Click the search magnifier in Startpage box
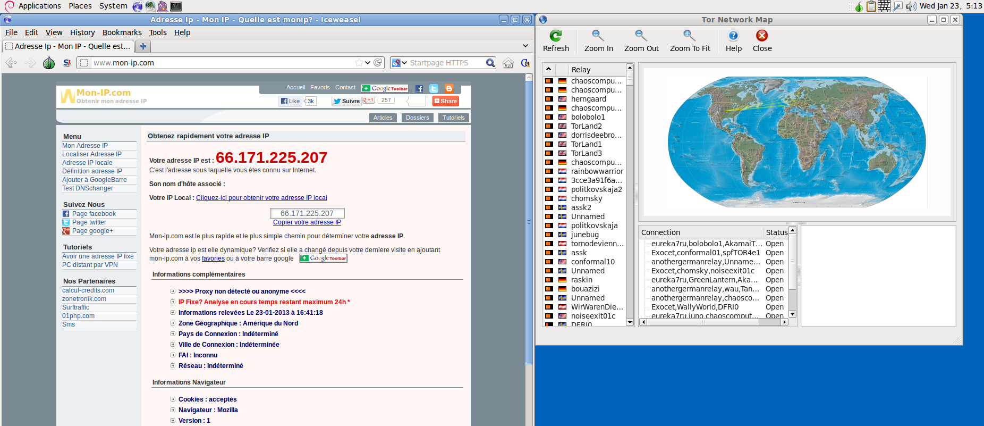 (490, 63)
